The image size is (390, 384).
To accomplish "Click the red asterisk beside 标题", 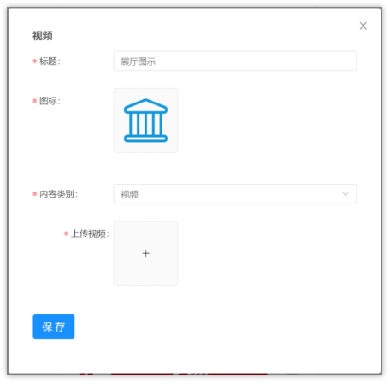I will [35, 62].
